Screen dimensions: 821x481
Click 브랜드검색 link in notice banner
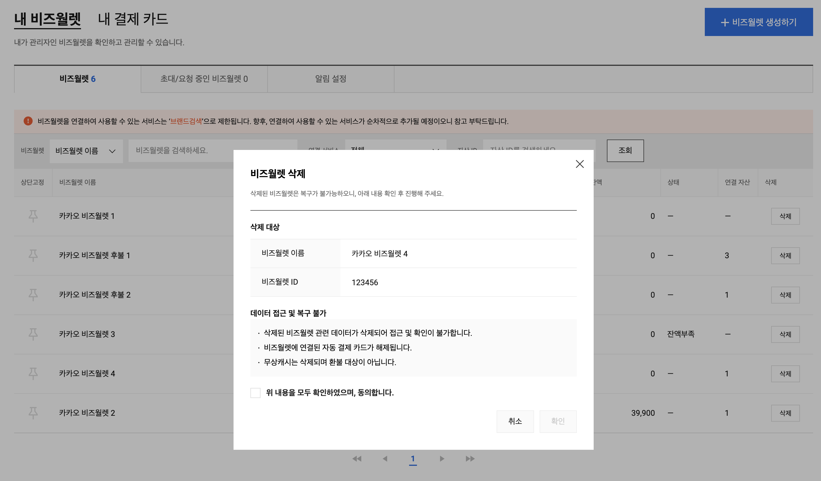186,121
